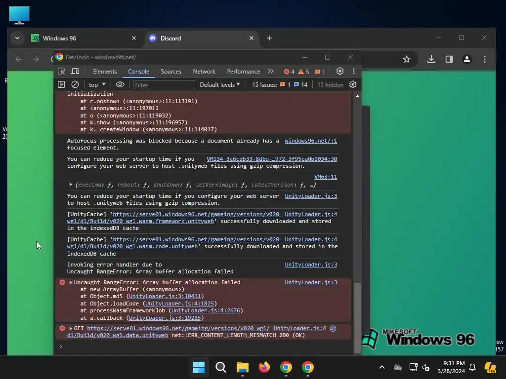Open the windows96.net/:1 source link
This screenshot has height=379, width=506.
[311, 141]
